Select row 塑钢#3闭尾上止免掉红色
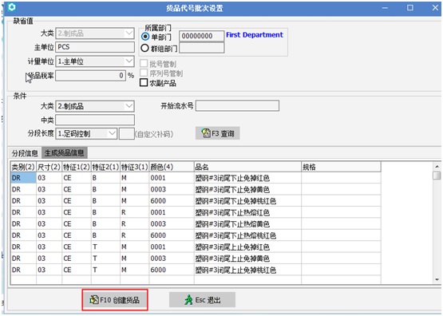443x316 pixels. pos(196,247)
